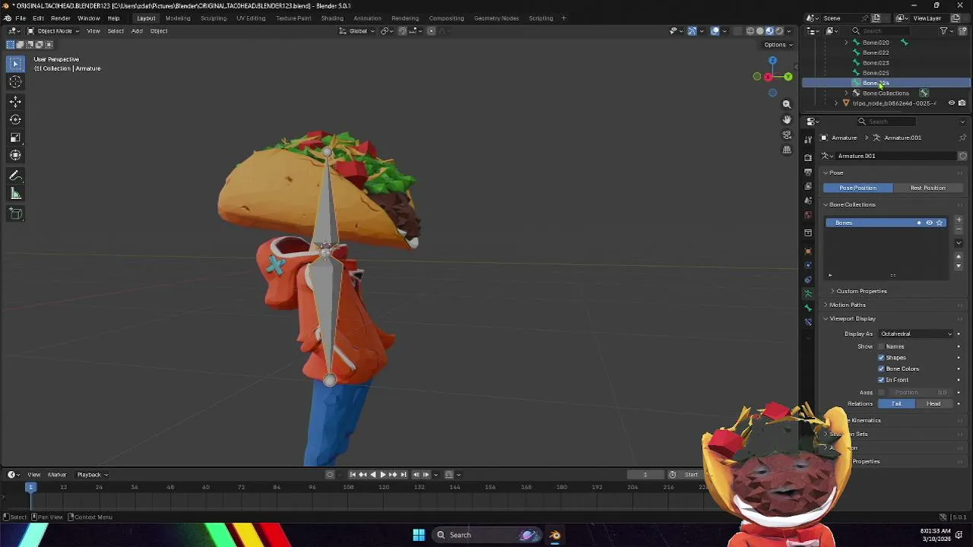Click the Z axis on navigation gizmo

[x=772, y=60]
